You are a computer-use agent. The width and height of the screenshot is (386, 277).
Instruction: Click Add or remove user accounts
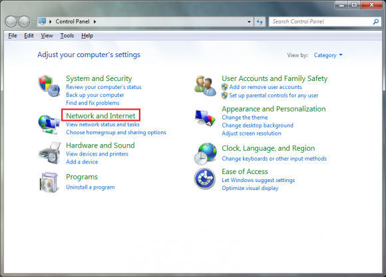pyautogui.click(x=266, y=87)
